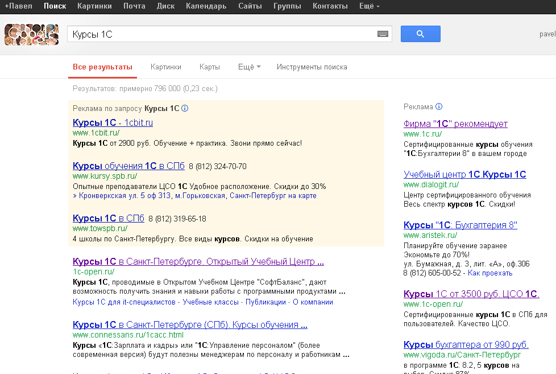Open the 'Ещё' dropdown in top black bar
This screenshot has height=374, width=556.
(x=369, y=6)
